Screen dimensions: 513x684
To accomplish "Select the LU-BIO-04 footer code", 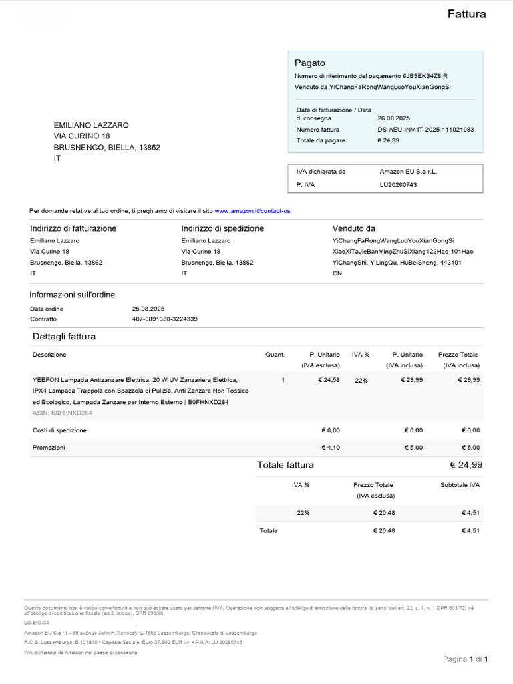I will pyautogui.click(x=37, y=623).
